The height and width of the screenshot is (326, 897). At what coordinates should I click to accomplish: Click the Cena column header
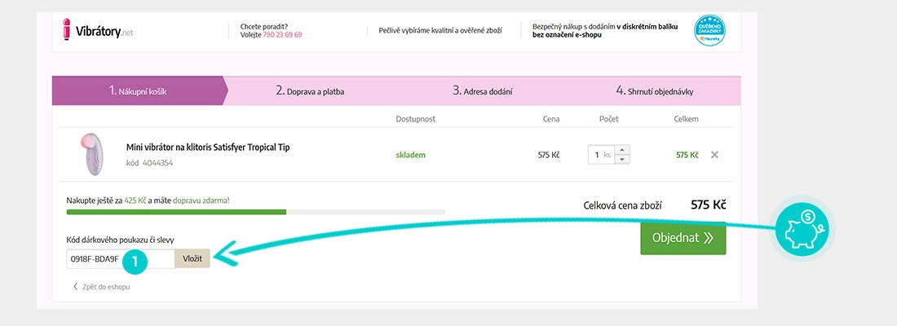tap(551, 119)
